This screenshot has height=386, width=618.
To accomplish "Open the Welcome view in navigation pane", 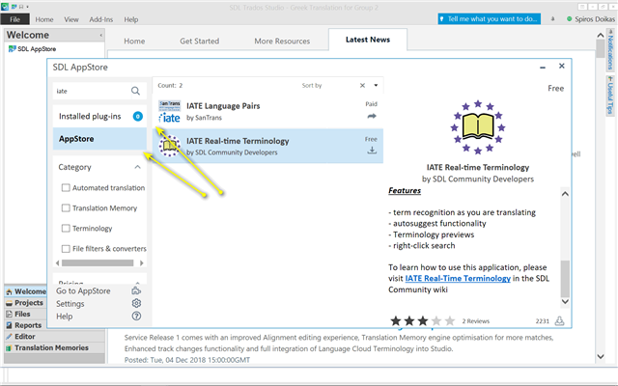I will (26, 291).
